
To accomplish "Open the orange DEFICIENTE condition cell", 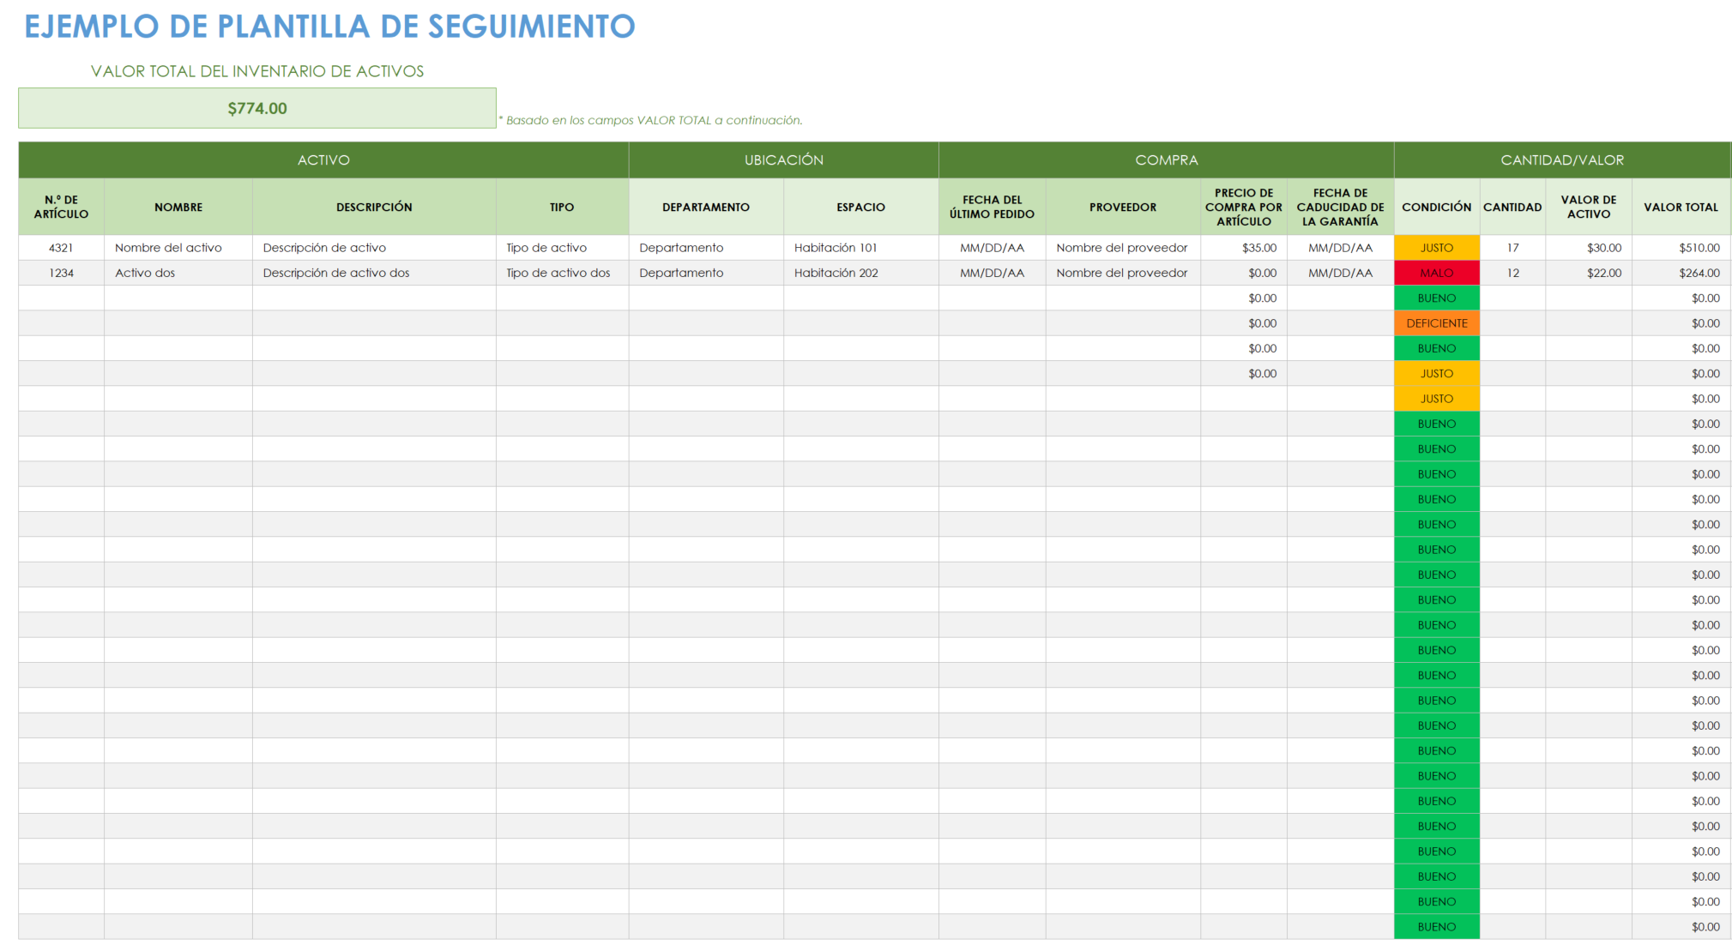I will (x=1437, y=323).
